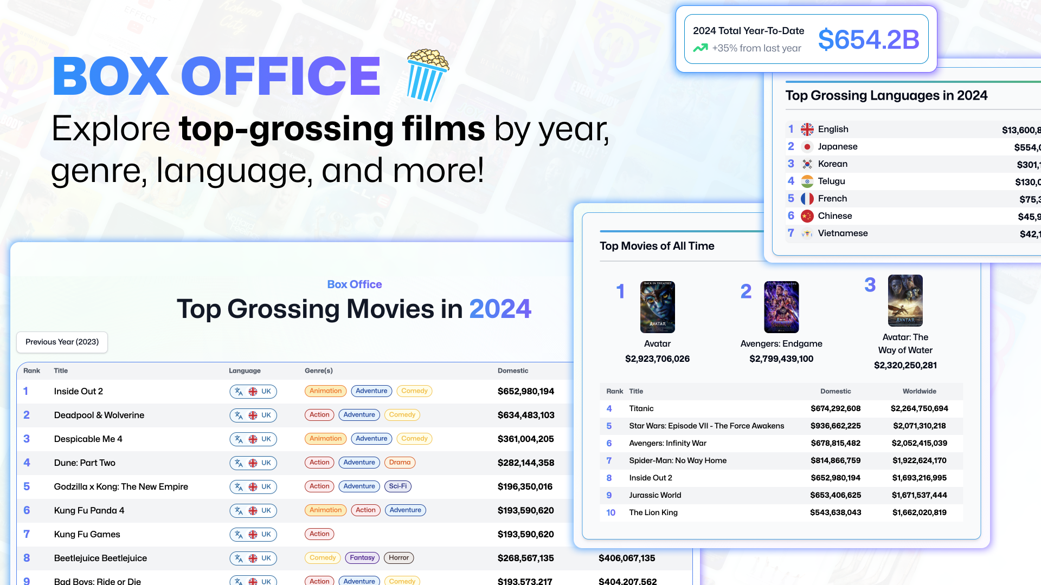Image resolution: width=1041 pixels, height=585 pixels.
Task: Click the $406,067,135 worldwide value
Action: click(x=627, y=558)
